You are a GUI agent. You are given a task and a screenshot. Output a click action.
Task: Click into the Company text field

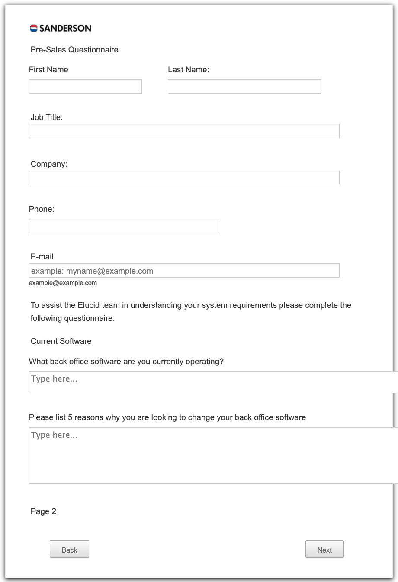pos(184,178)
